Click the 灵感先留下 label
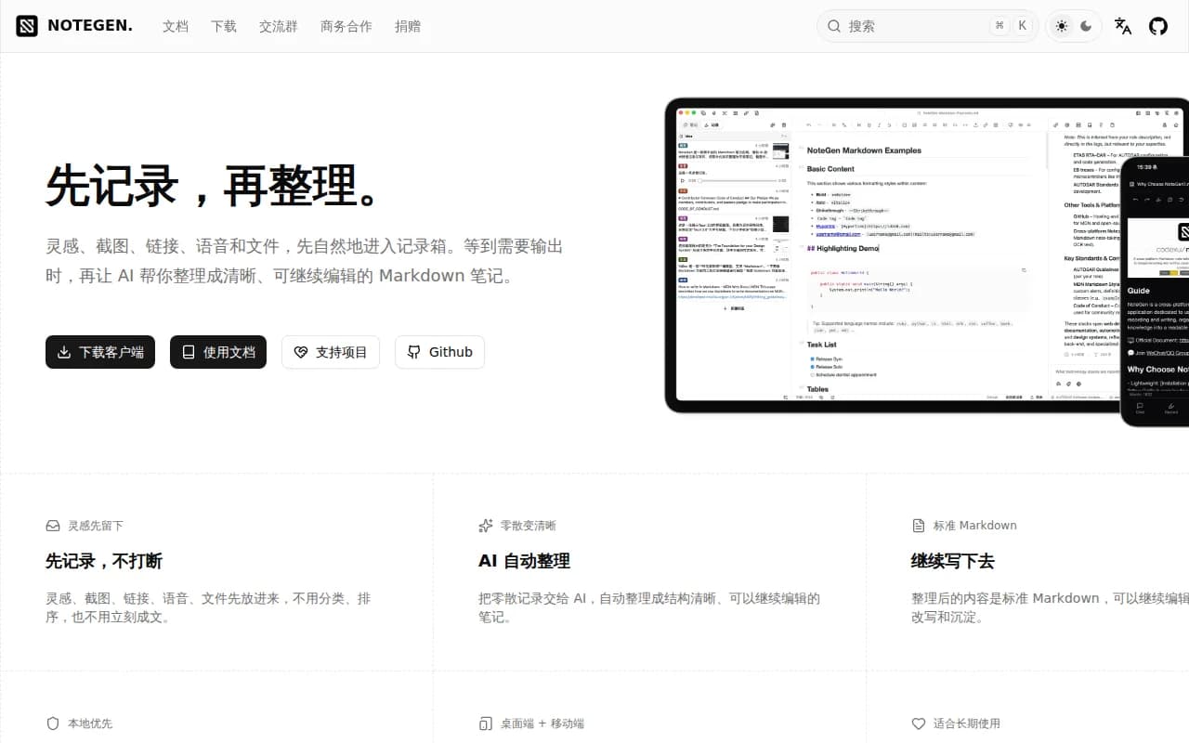Image resolution: width=1189 pixels, height=743 pixels. (96, 526)
